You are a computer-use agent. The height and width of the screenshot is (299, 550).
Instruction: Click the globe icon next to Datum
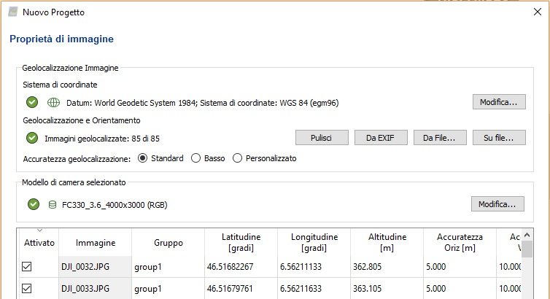tap(53, 102)
